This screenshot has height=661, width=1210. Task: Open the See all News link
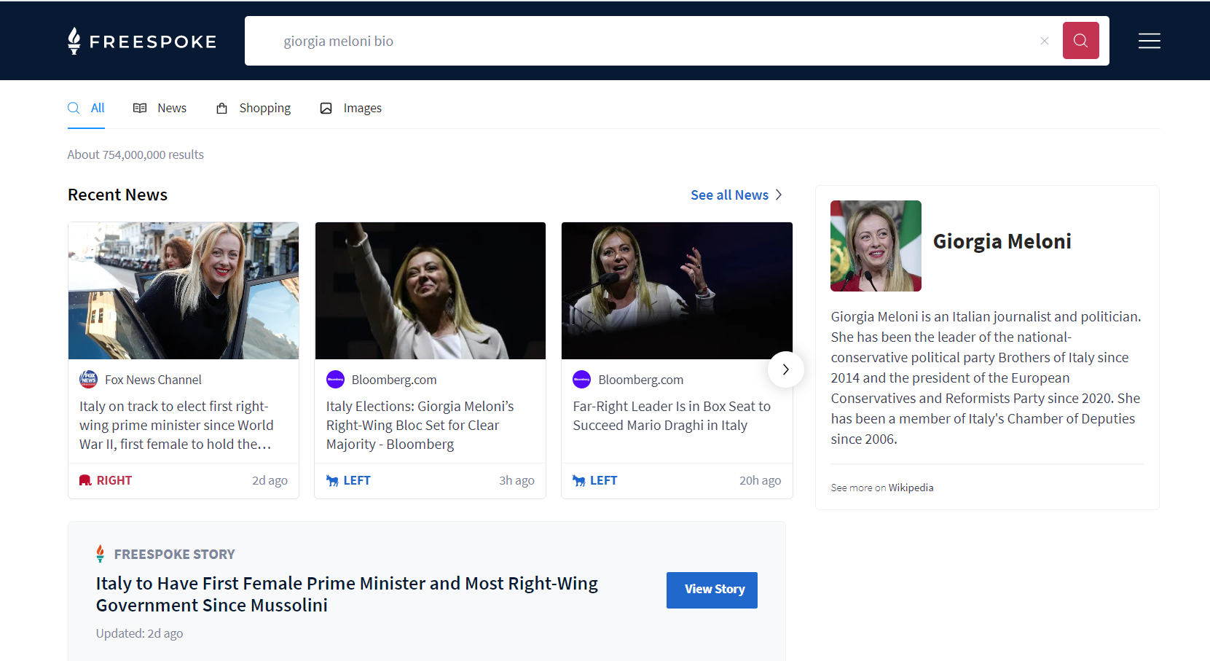[729, 195]
